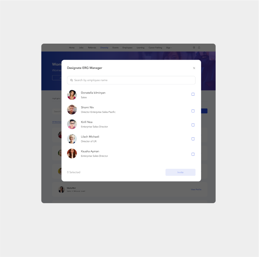
Task: Select Lilach Michaeli via checkbox
Action: click(193, 139)
